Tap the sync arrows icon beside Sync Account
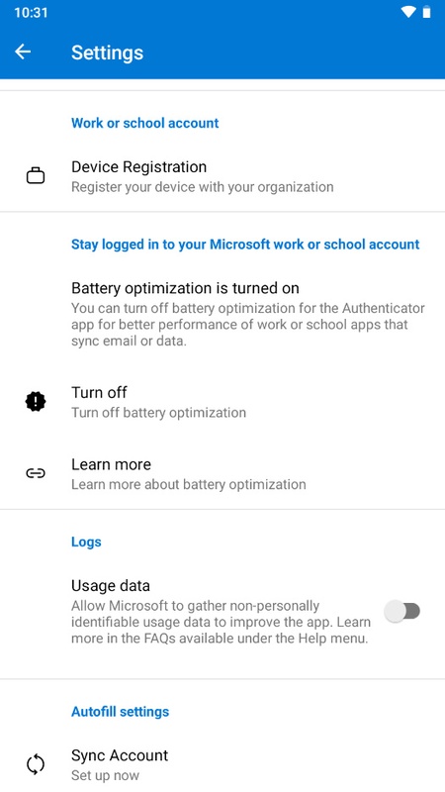 coord(36,764)
